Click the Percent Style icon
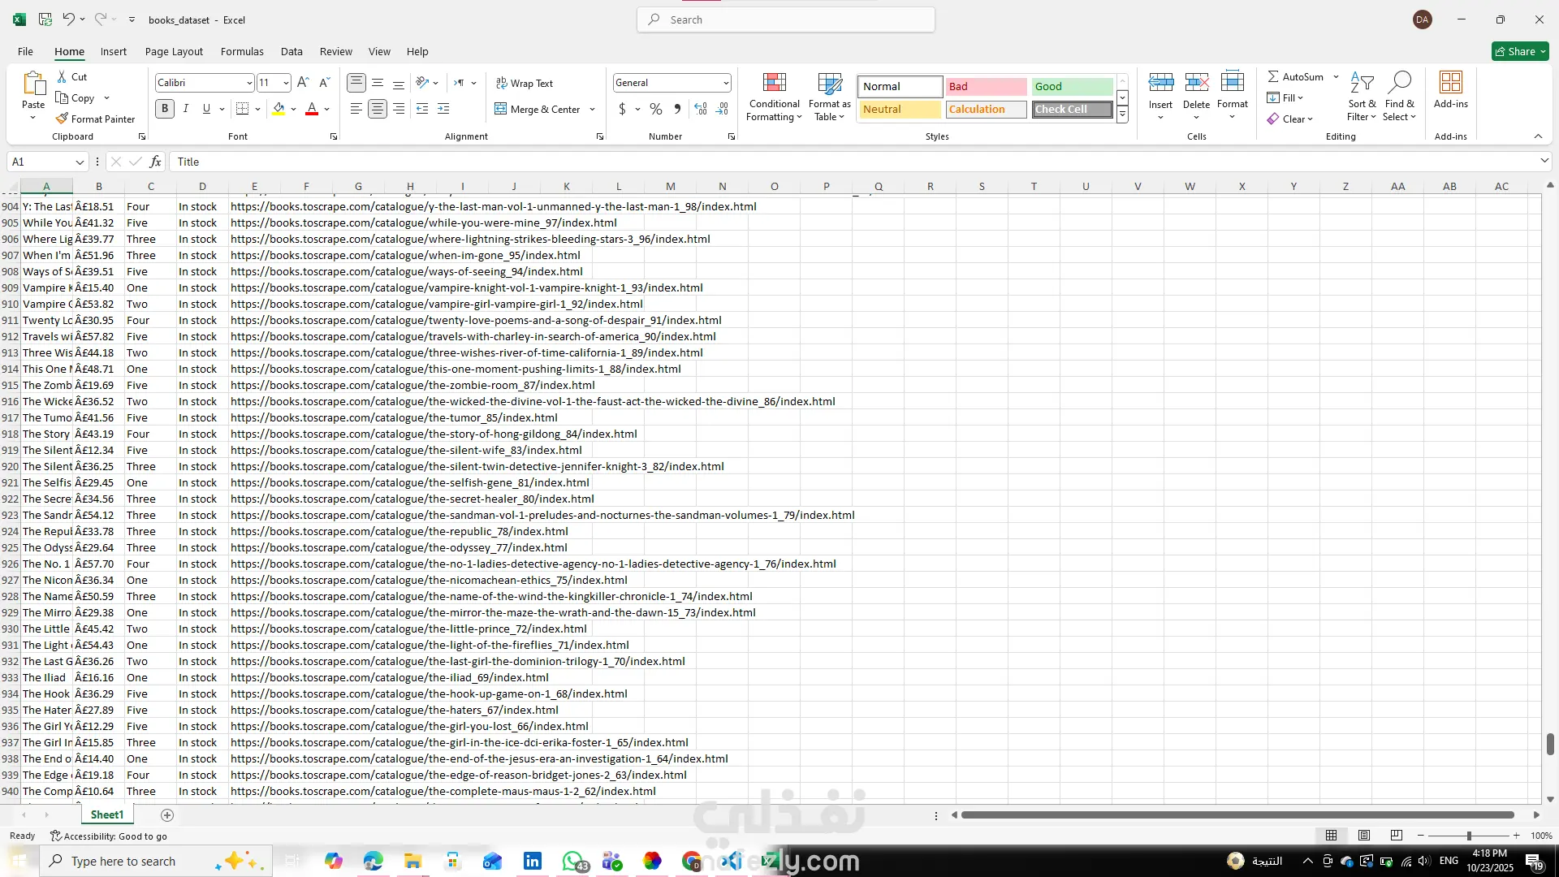This screenshot has width=1559, height=877. click(x=656, y=109)
